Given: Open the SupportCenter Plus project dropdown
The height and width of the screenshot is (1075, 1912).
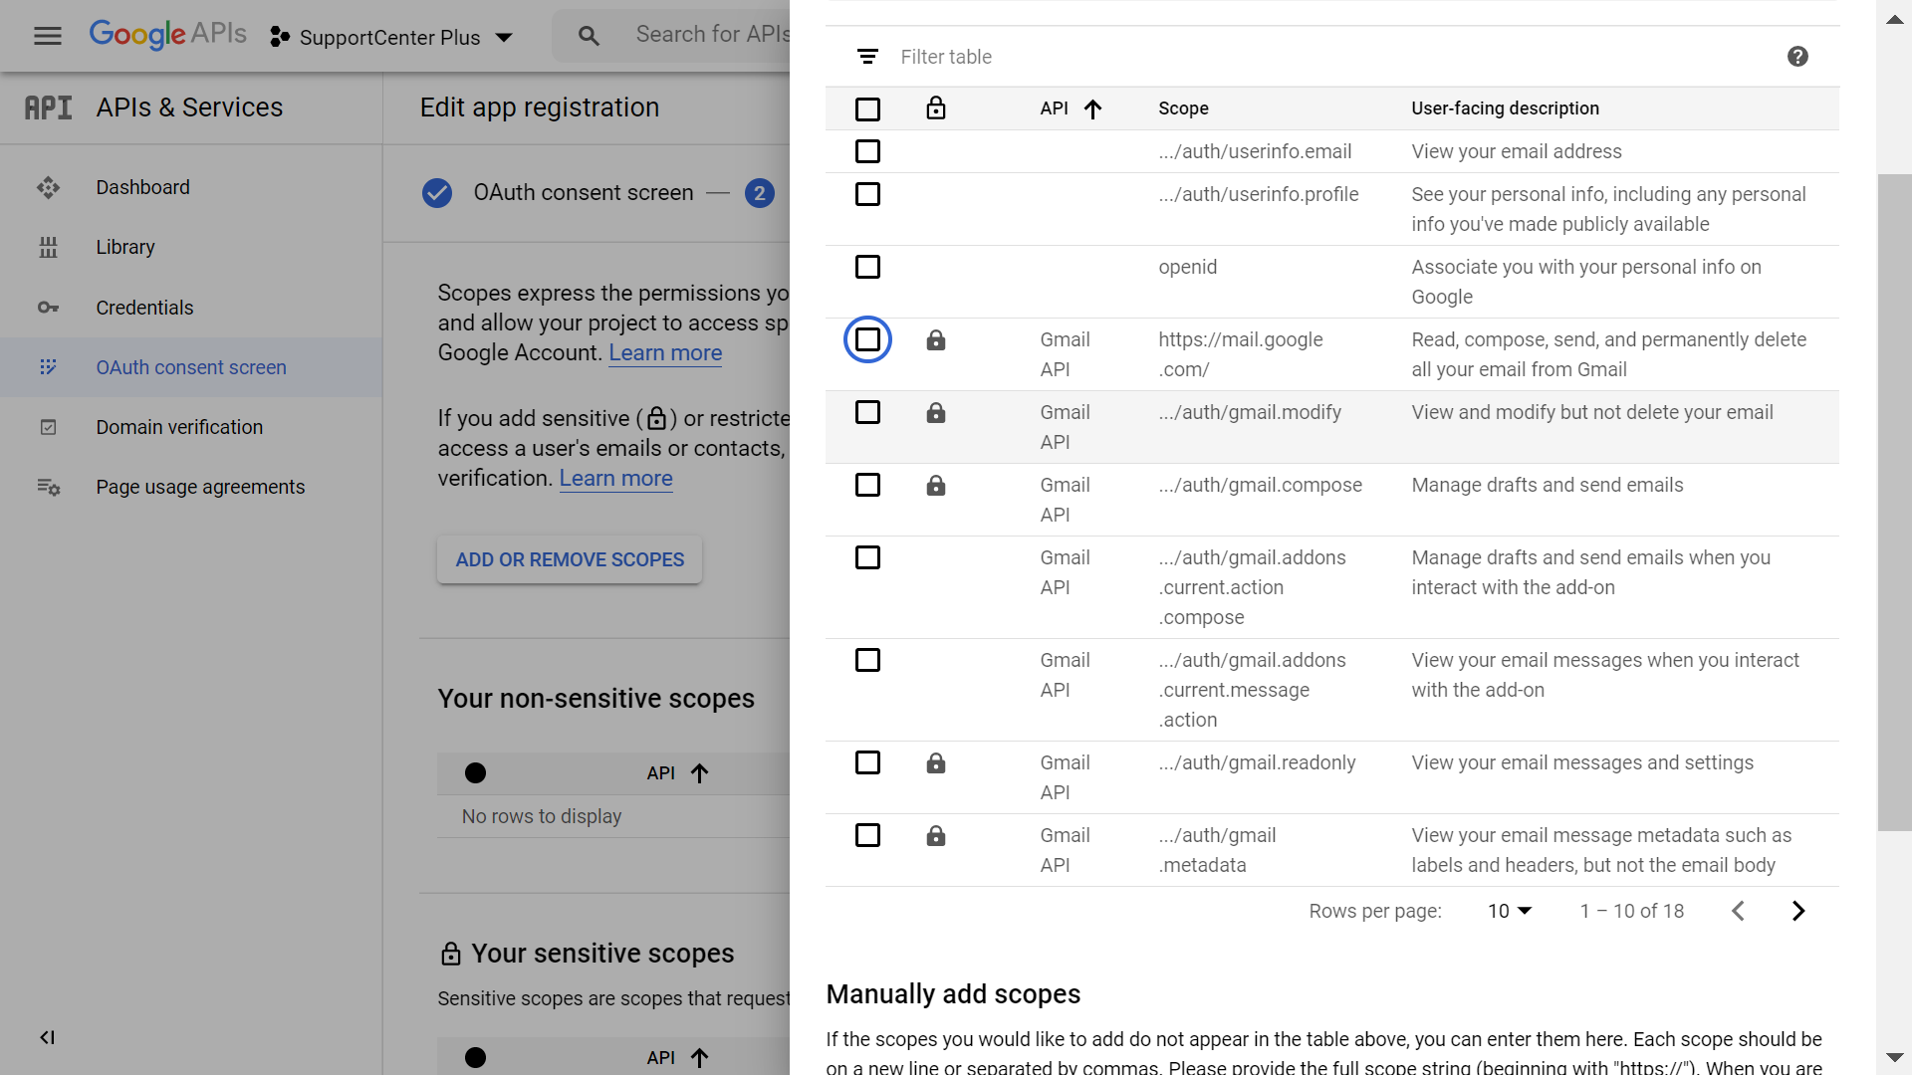Looking at the screenshot, I should pyautogui.click(x=391, y=37).
